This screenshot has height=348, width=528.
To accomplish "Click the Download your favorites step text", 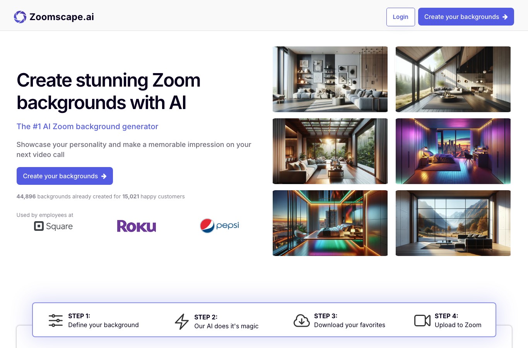I will point(350,325).
